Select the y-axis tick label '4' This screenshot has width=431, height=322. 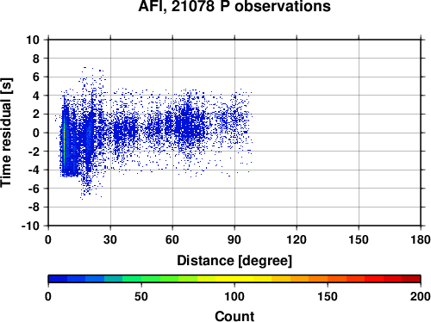36,96
